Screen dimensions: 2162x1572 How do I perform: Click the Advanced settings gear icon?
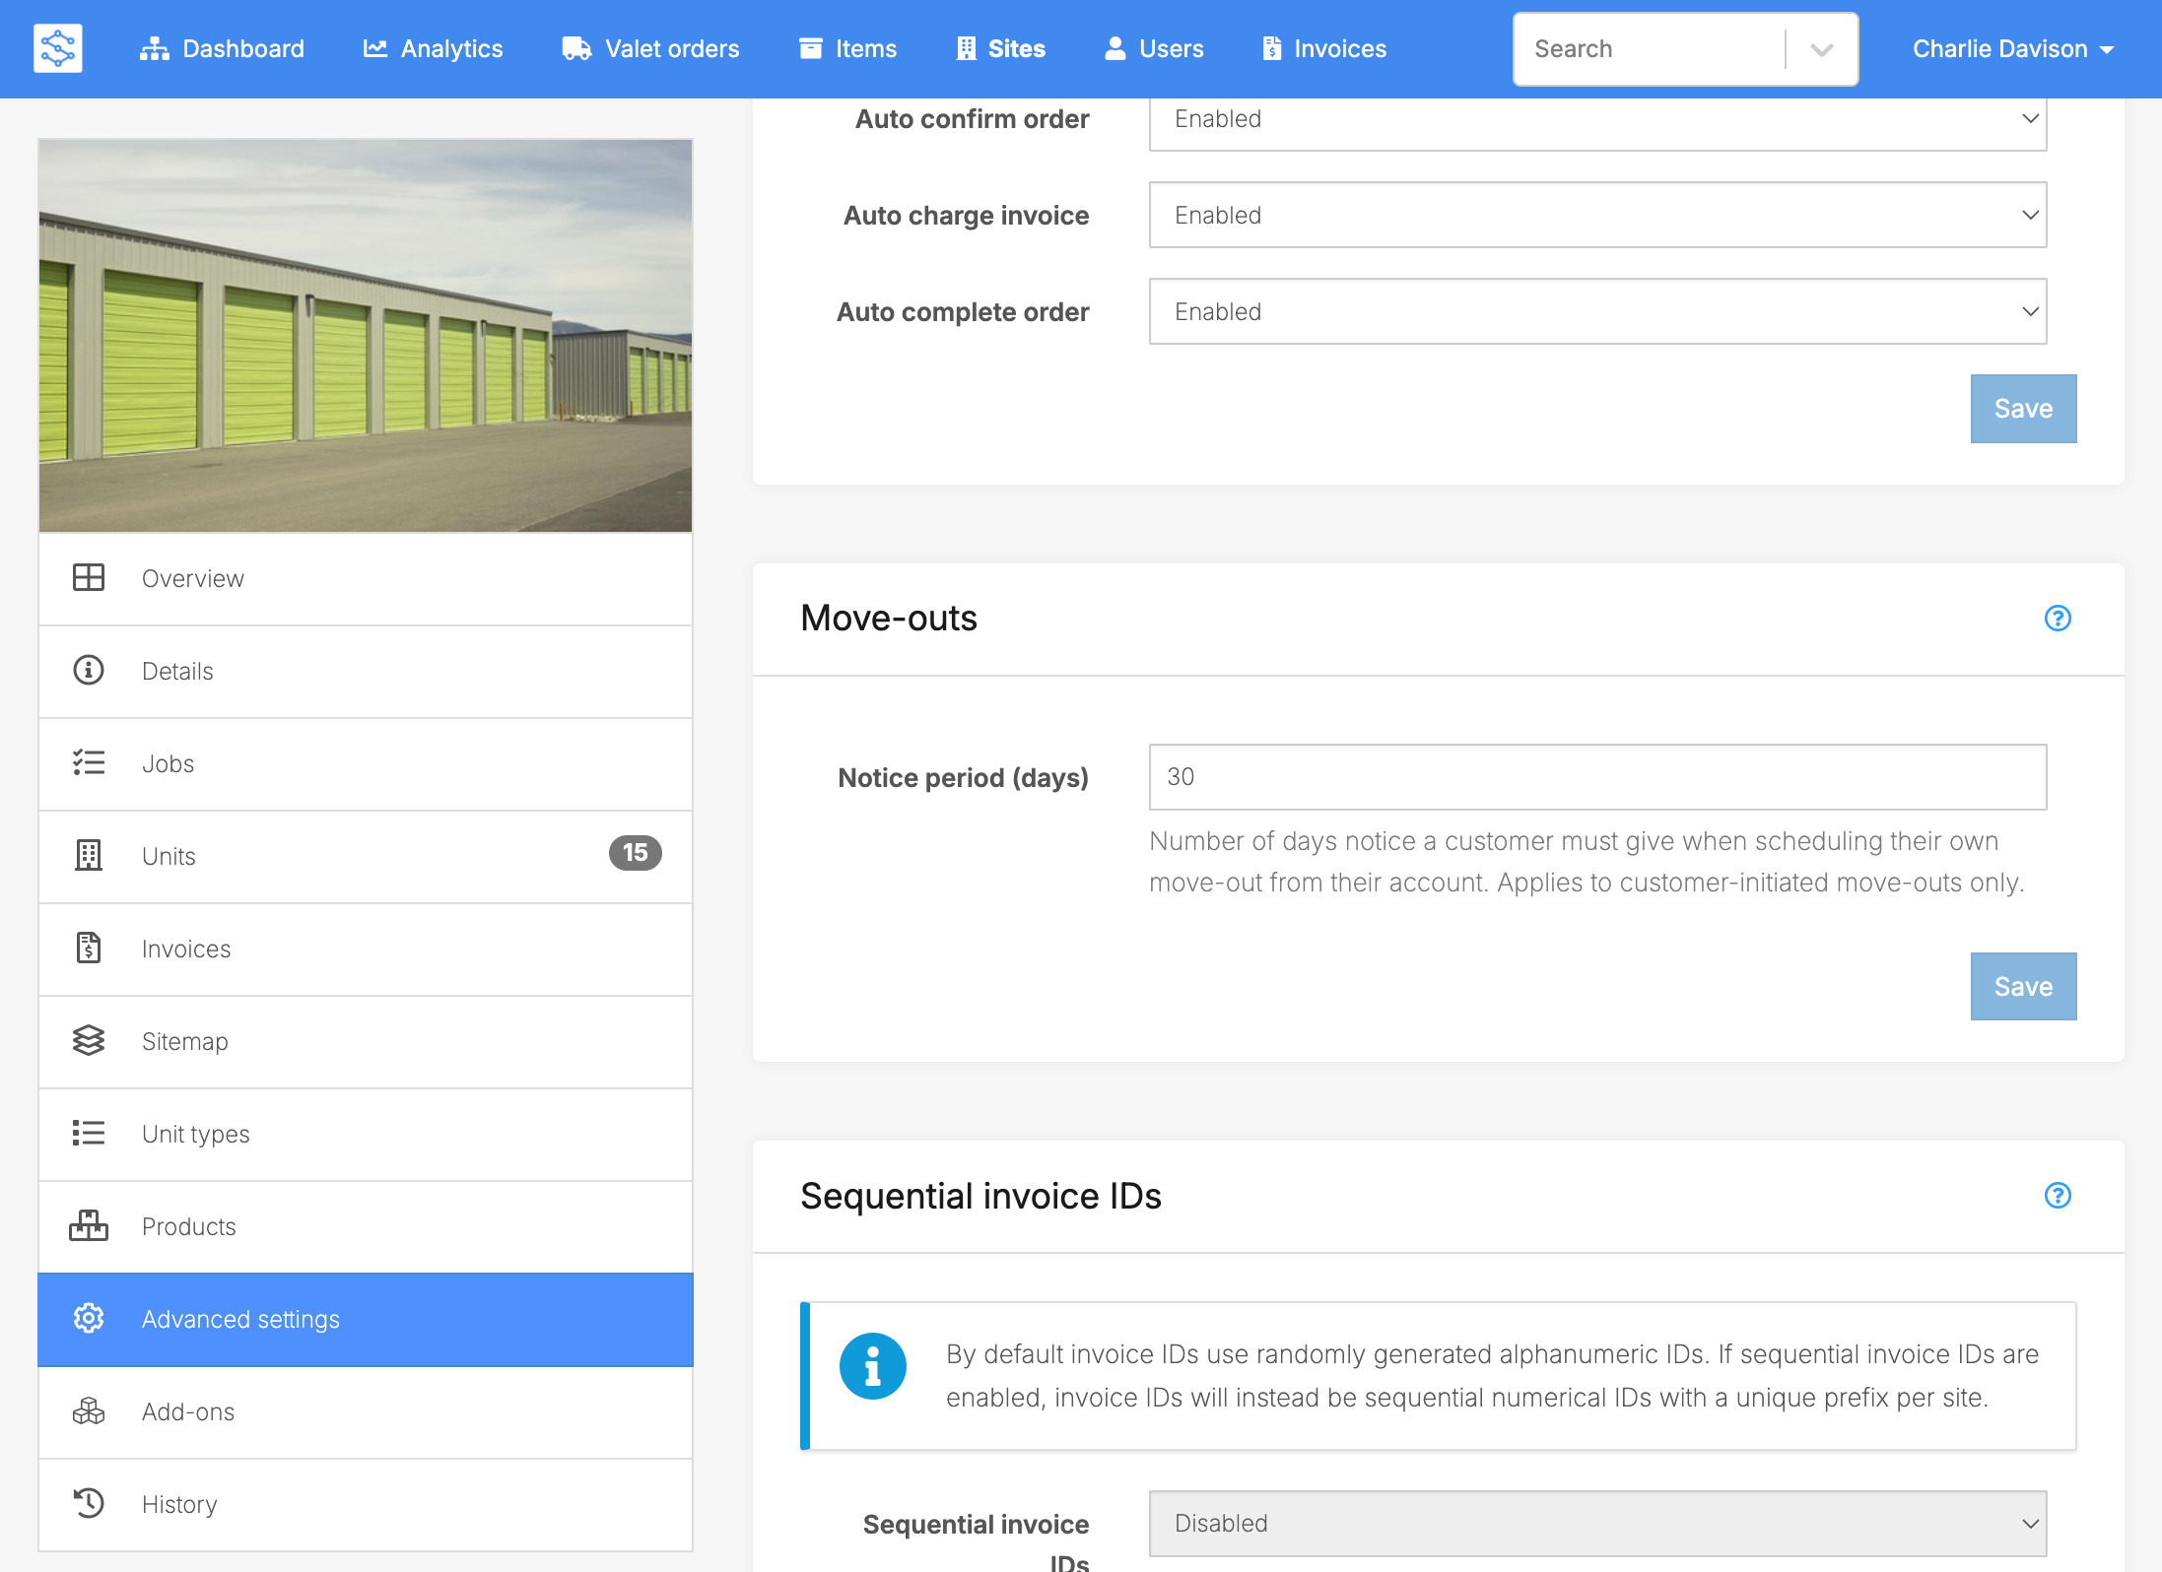coord(89,1319)
